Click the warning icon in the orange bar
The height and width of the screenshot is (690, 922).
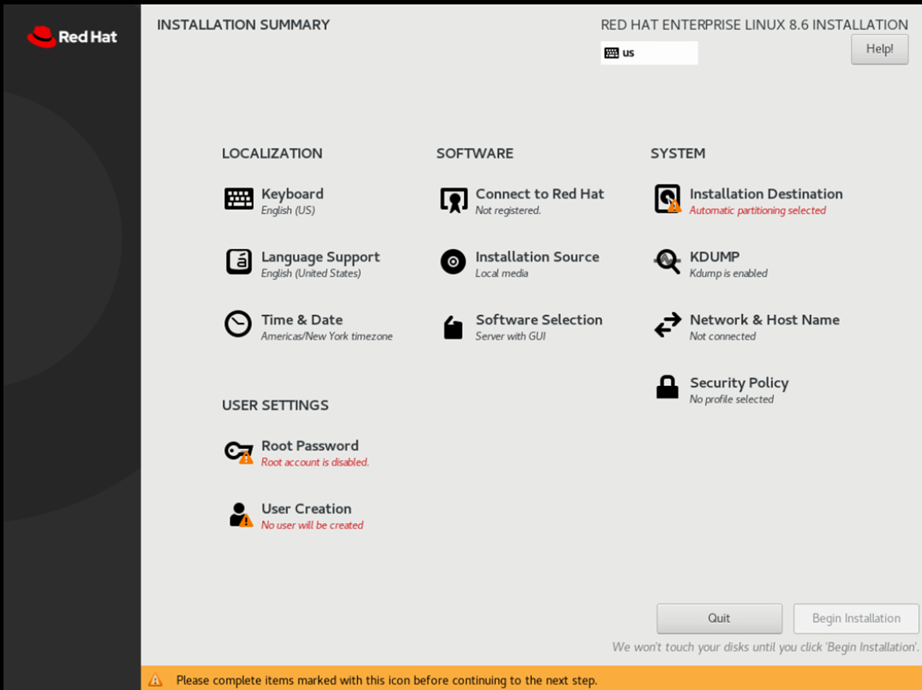pos(155,680)
